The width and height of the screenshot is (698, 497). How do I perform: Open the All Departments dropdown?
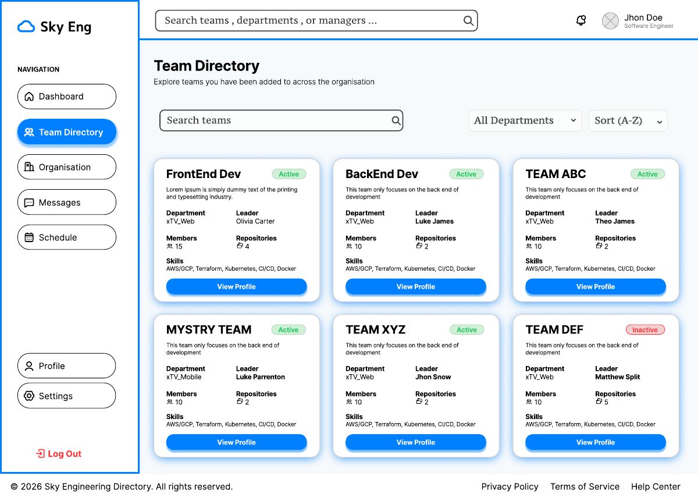525,120
